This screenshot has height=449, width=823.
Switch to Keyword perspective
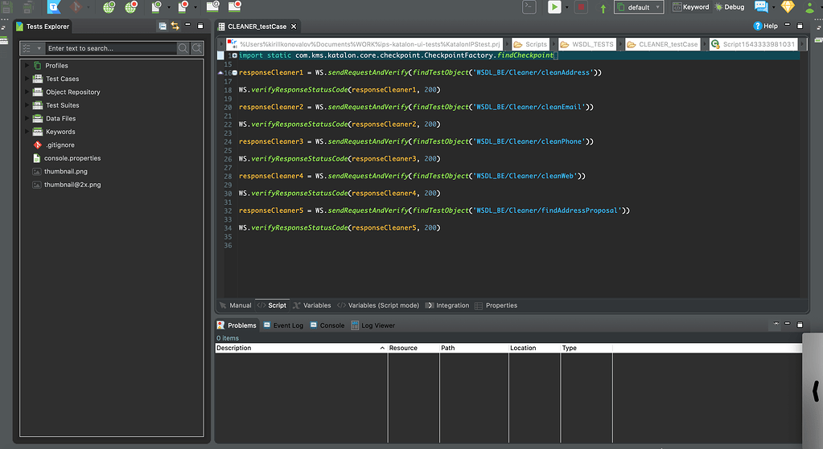[690, 7]
